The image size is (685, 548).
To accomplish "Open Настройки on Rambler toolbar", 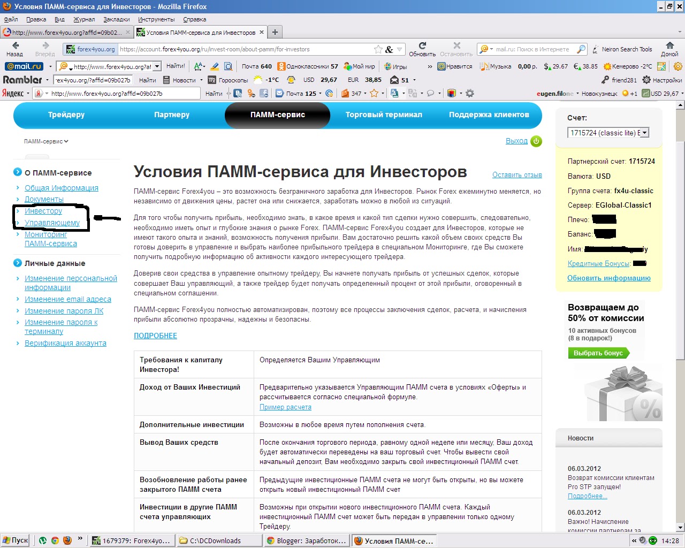I will [x=662, y=80].
